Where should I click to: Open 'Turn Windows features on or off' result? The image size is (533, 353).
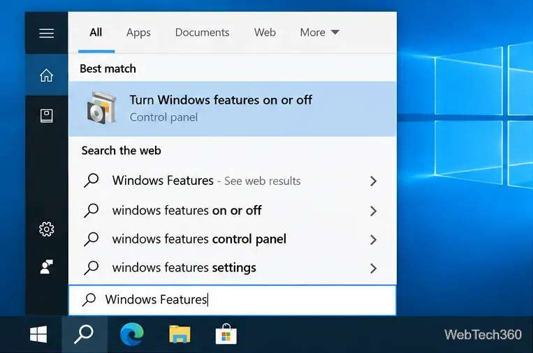tap(233, 109)
